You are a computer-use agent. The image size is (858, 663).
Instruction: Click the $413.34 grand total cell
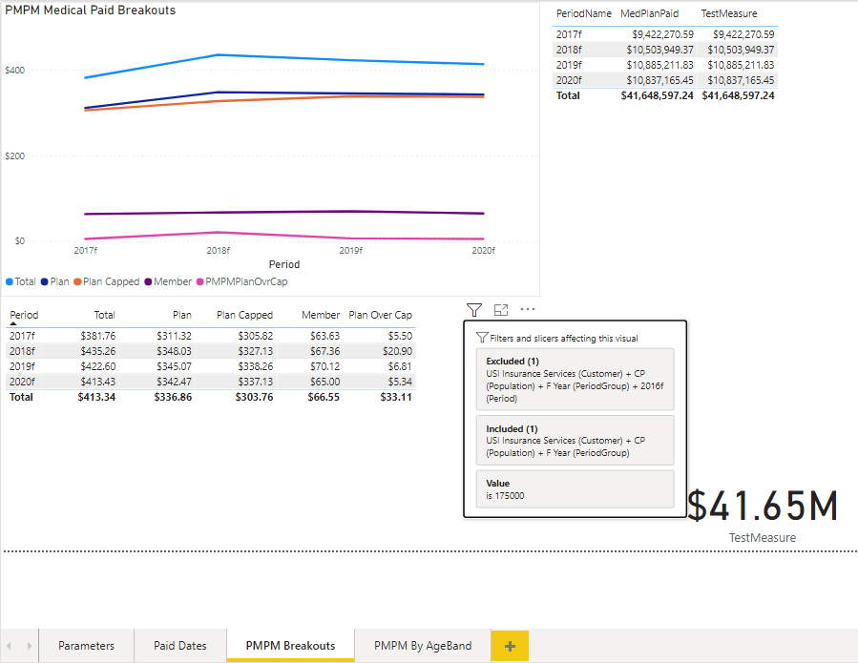coord(96,397)
